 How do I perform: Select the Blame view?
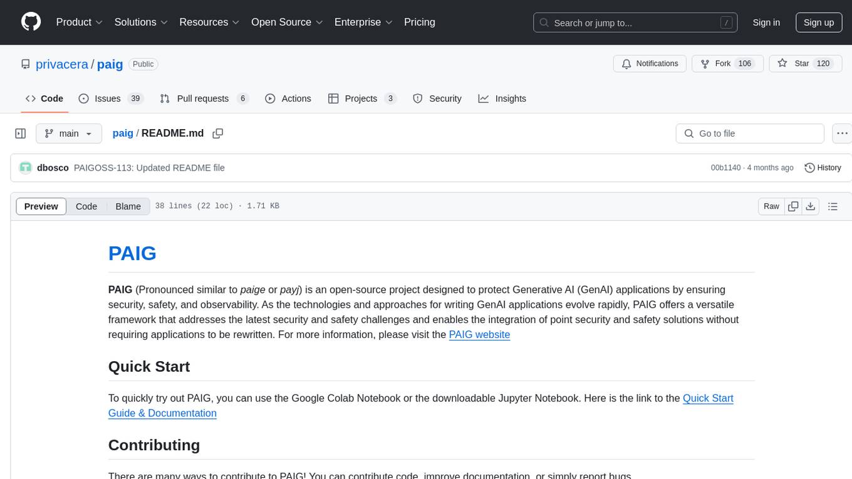click(128, 206)
